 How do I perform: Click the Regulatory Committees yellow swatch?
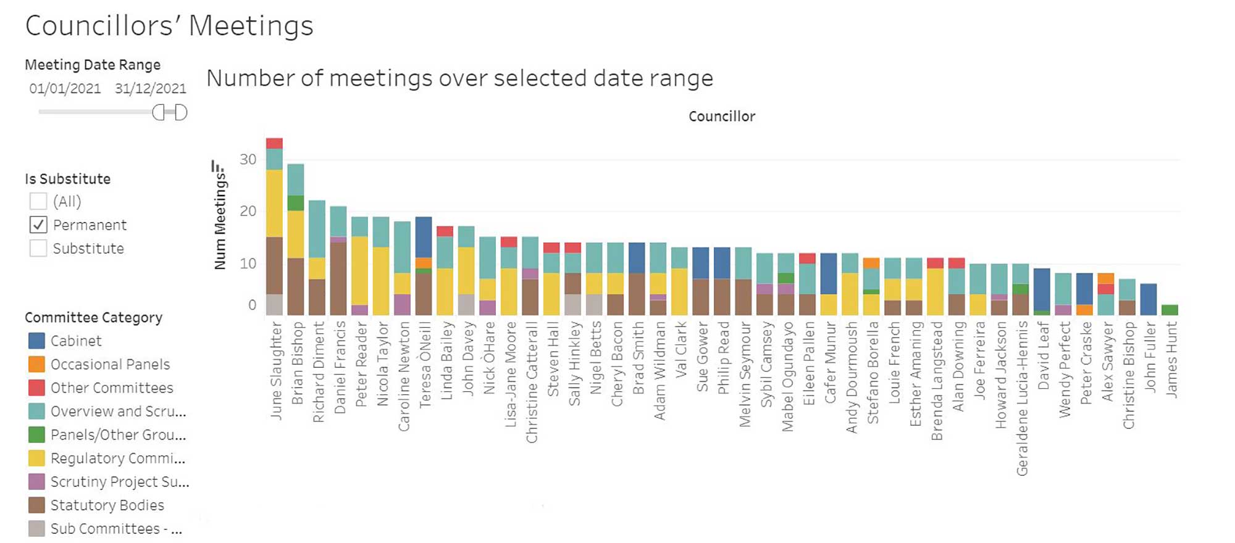36,458
